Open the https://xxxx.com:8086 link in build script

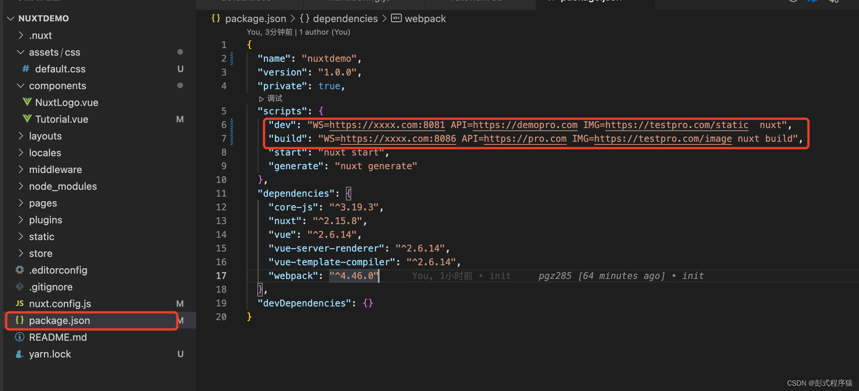click(398, 139)
